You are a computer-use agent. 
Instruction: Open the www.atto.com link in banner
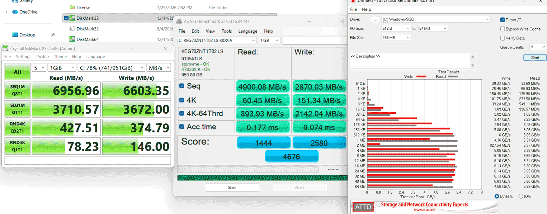point(425,209)
